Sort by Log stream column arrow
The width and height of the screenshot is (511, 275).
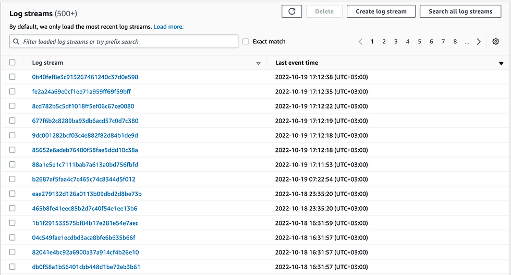258,63
